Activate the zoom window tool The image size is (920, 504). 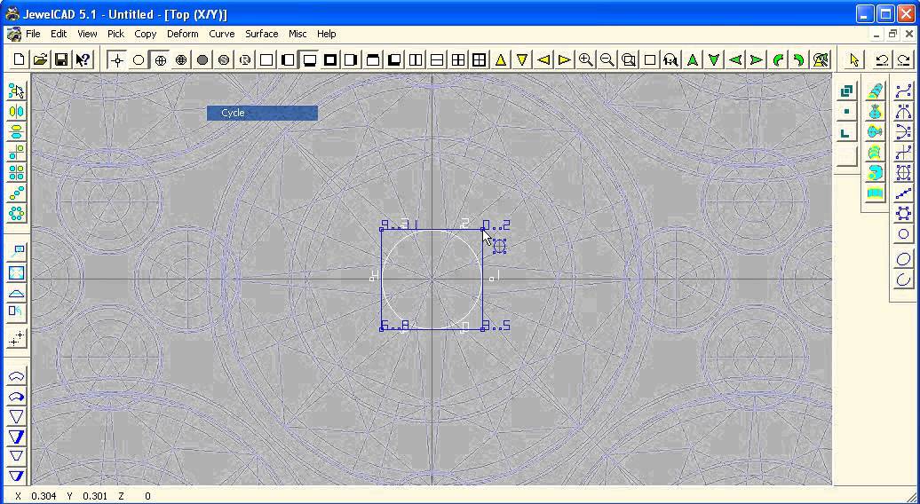click(x=629, y=59)
